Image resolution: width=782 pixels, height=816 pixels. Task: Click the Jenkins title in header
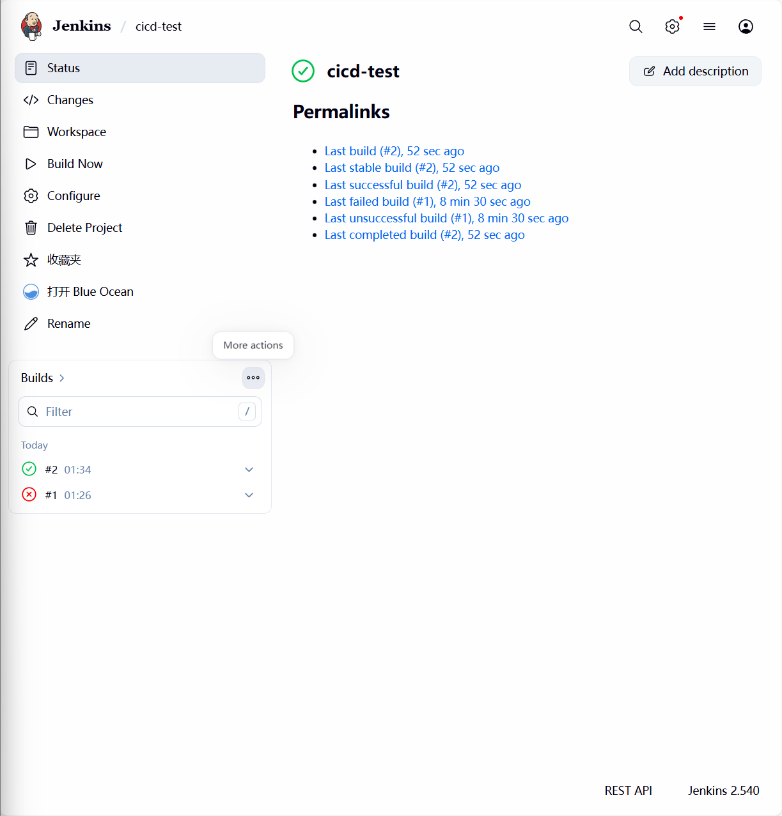tap(82, 26)
